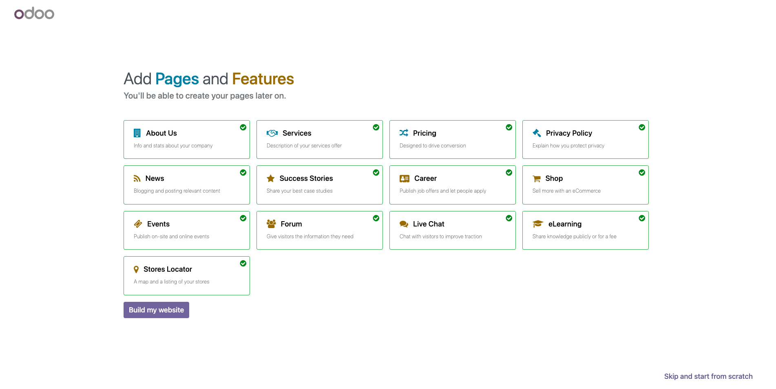Image resolution: width=776 pixels, height=389 pixels.
Task: Uncheck the green checkmark on Forum card
Action: pos(376,218)
